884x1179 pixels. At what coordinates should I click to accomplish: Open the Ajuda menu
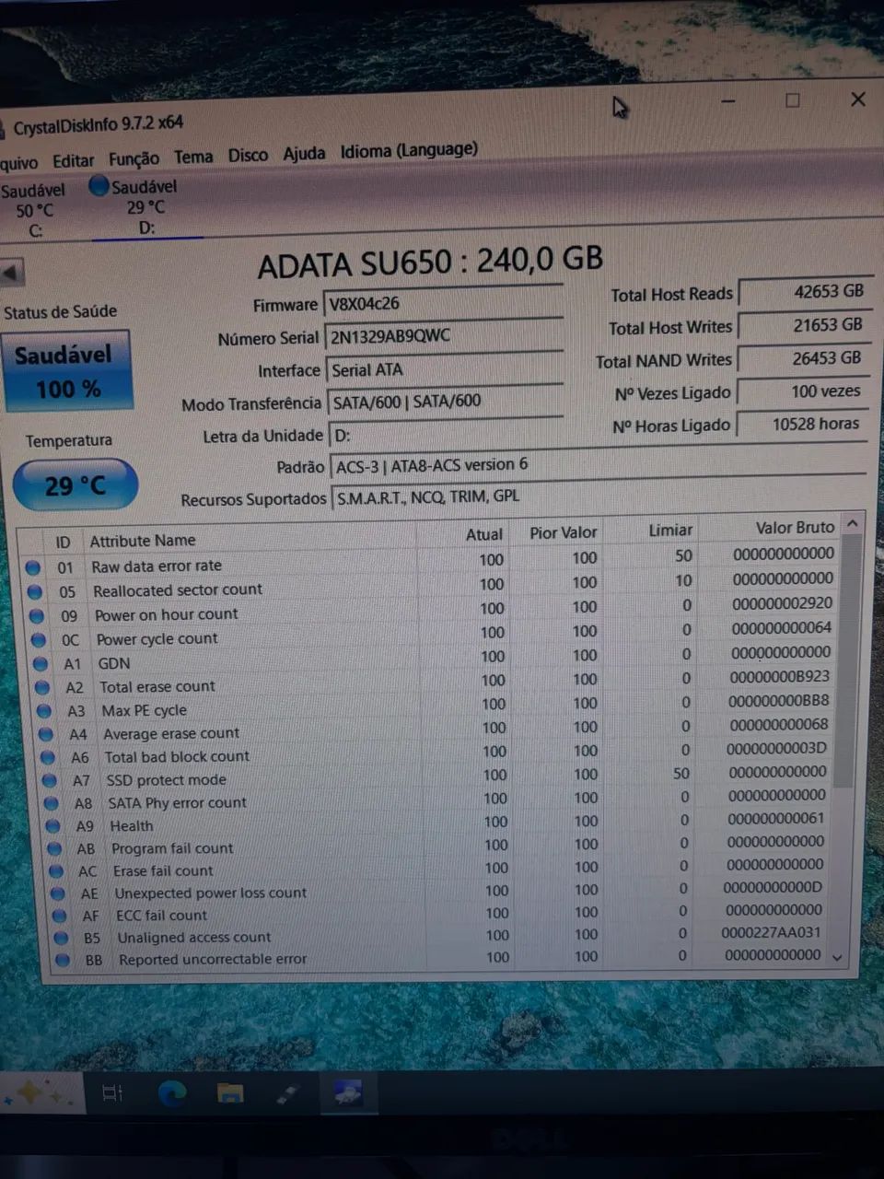(304, 153)
